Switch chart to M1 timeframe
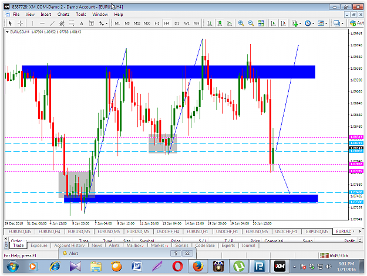Screen dimensions: 367x276 click(117, 23)
